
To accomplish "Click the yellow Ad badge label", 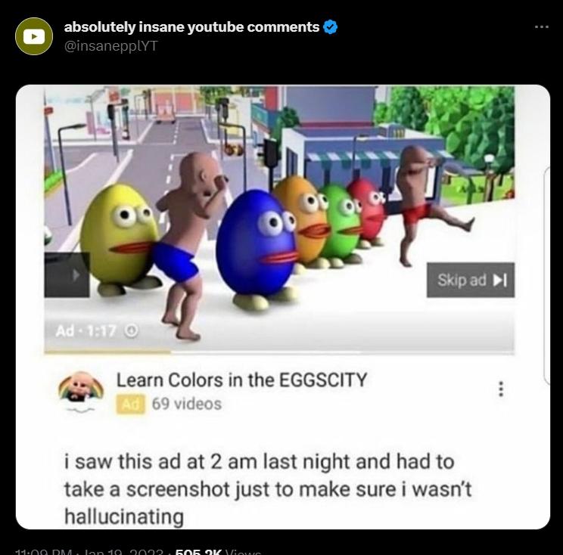I will [131, 405].
